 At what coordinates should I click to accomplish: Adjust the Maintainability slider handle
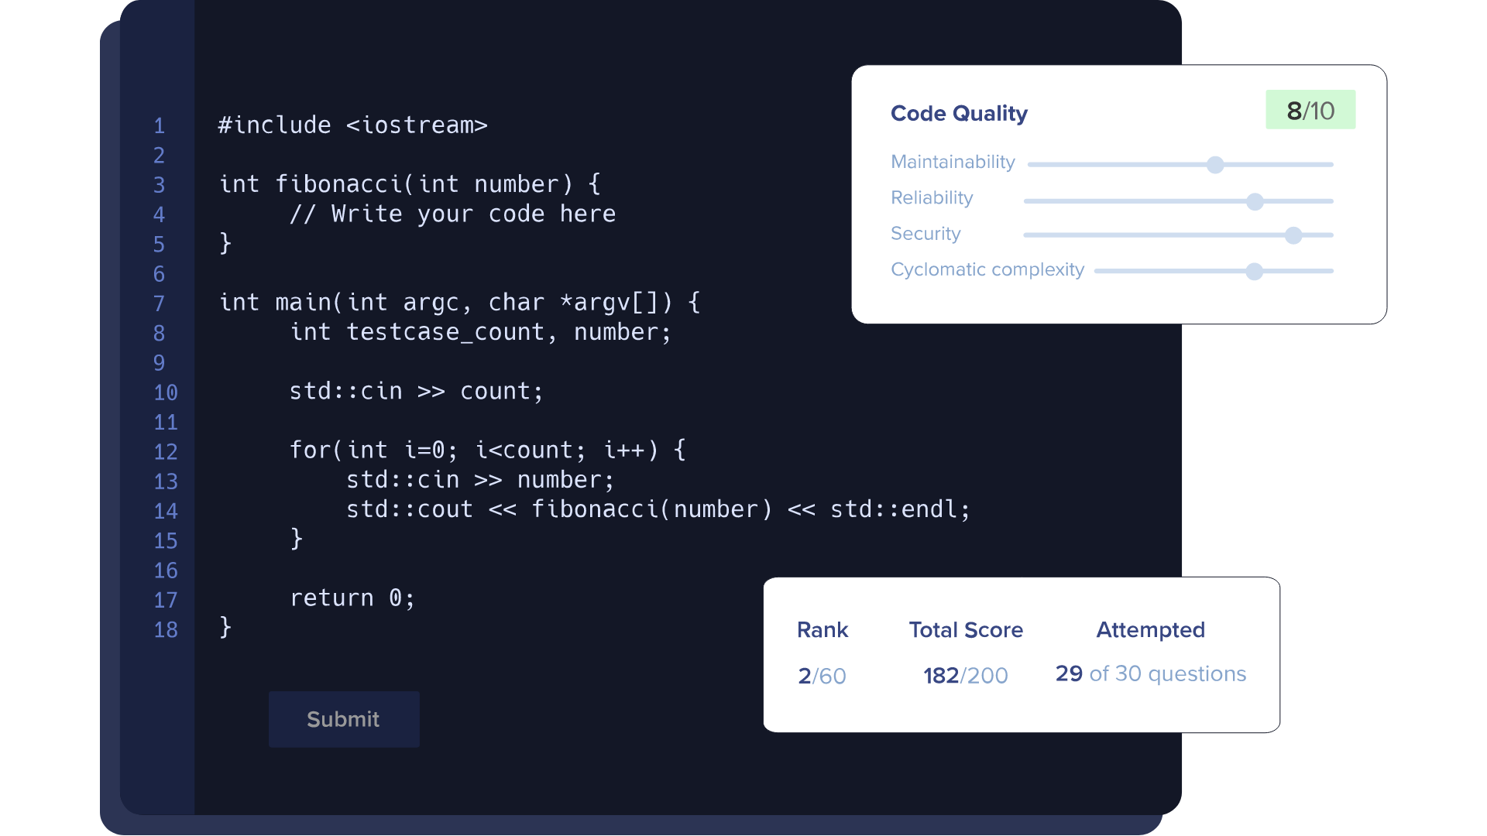coord(1215,165)
